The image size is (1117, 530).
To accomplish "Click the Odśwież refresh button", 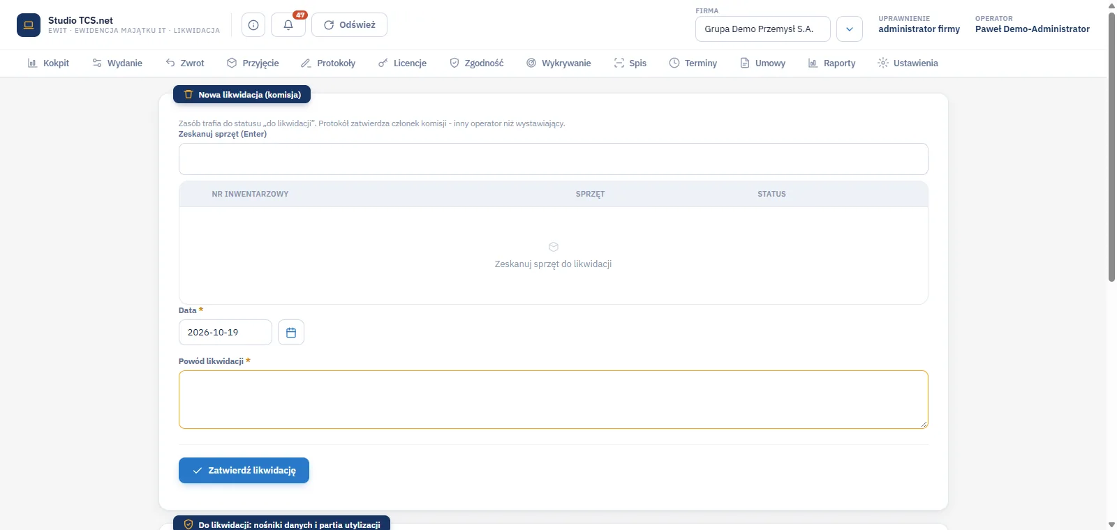I will tap(349, 25).
